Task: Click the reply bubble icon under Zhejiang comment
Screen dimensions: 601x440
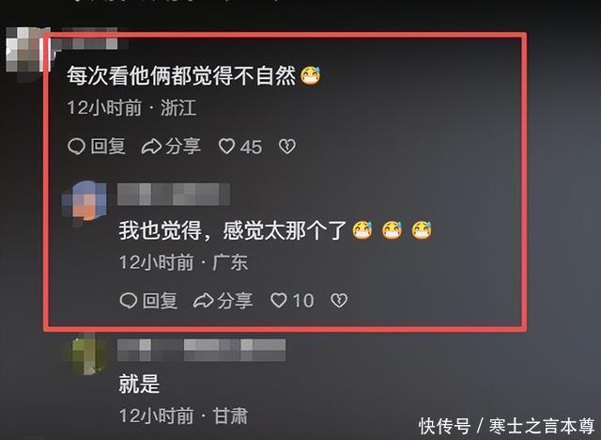Action: point(76,147)
